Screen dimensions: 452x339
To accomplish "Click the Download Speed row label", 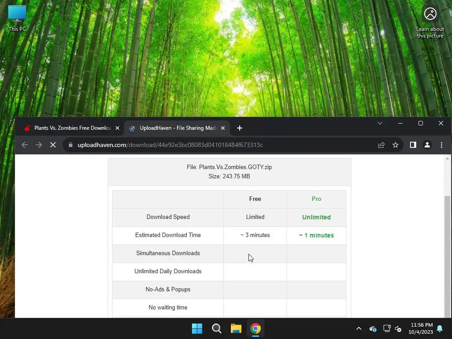I will pos(168,217).
